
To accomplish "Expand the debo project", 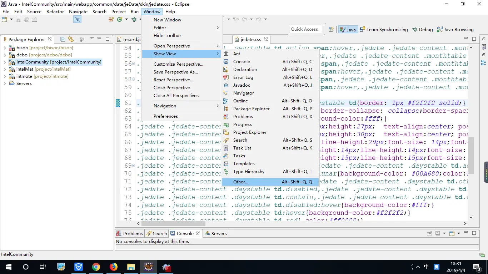I will pyautogui.click(x=5, y=55).
